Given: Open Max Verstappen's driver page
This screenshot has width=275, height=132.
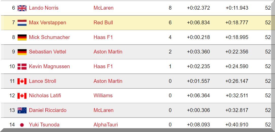Looking at the screenshot, I should pos(47,23).
